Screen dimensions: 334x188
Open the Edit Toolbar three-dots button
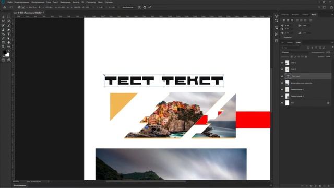pos(8,46)
